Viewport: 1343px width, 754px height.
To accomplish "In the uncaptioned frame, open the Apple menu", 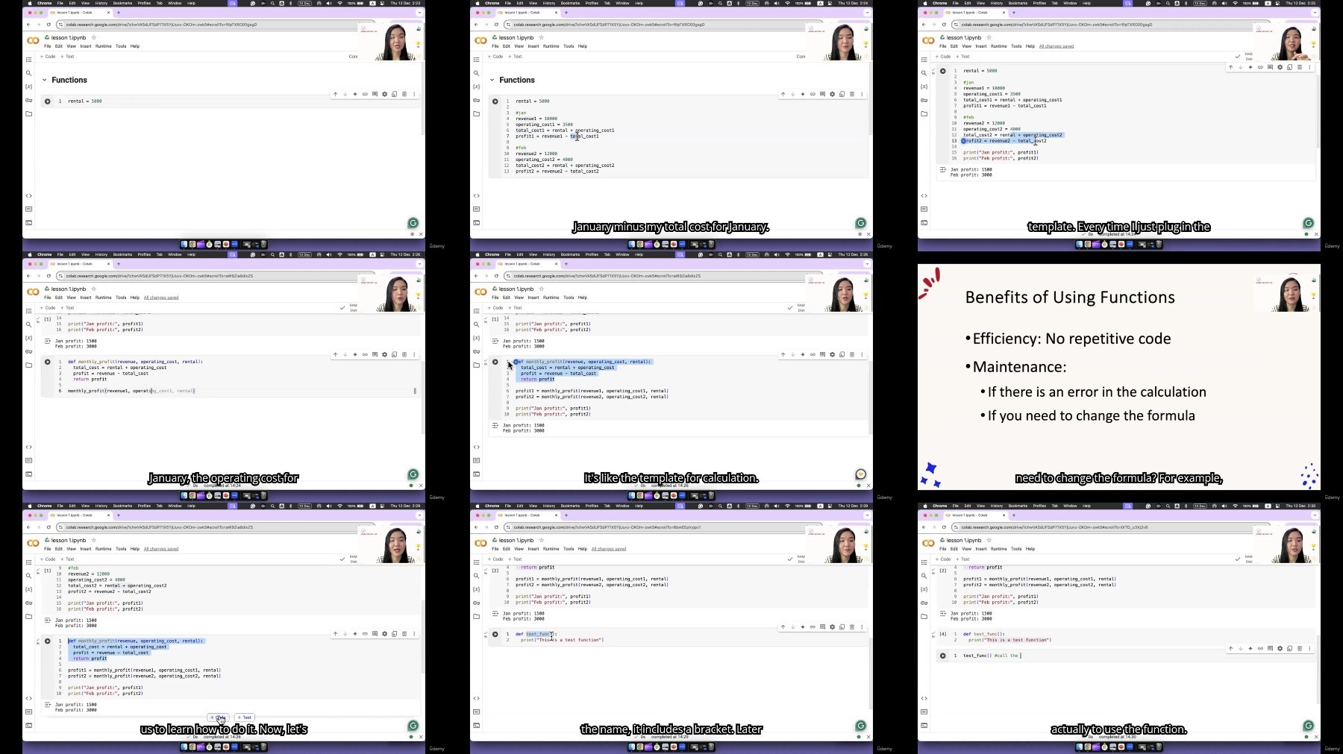I will pyautogui.click(x=29, y=3).
